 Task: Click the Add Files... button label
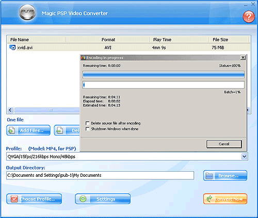pos(32,130)
